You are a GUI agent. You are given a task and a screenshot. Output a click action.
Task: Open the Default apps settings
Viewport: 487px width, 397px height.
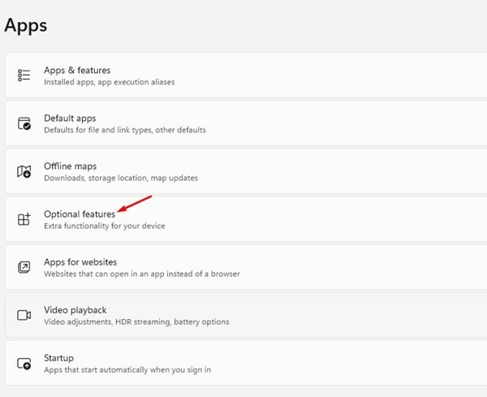(246, 123)
